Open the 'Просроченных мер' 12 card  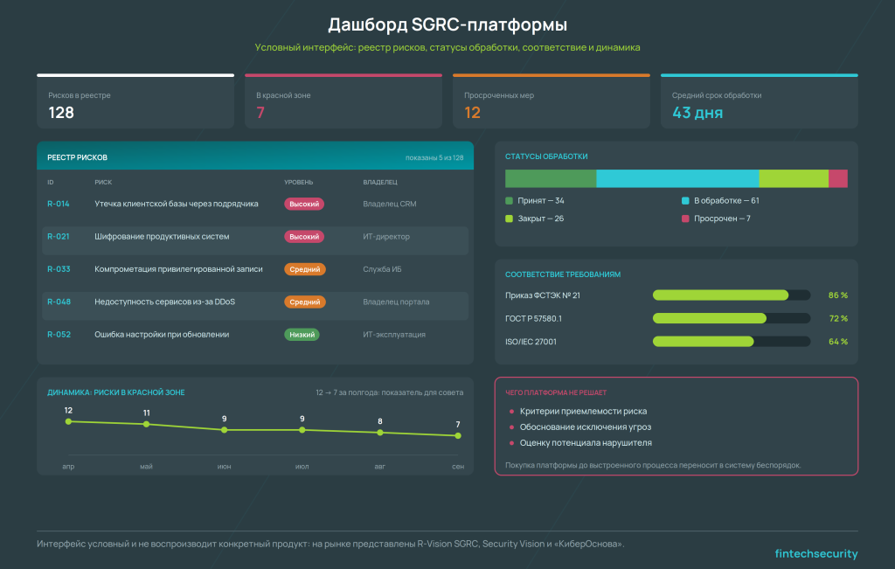pos(551,101)
